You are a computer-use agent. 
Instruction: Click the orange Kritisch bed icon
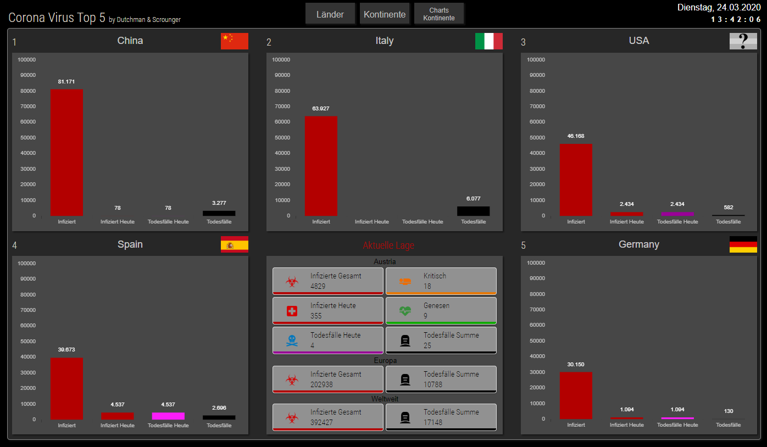pyautogui.click(x=405, y=281)
